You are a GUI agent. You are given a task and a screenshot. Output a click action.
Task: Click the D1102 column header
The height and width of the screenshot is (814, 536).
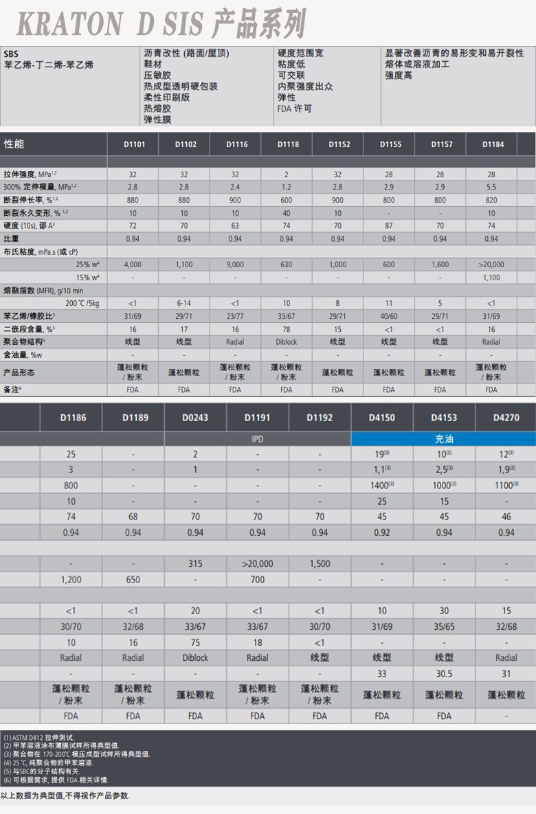point(186,144)
